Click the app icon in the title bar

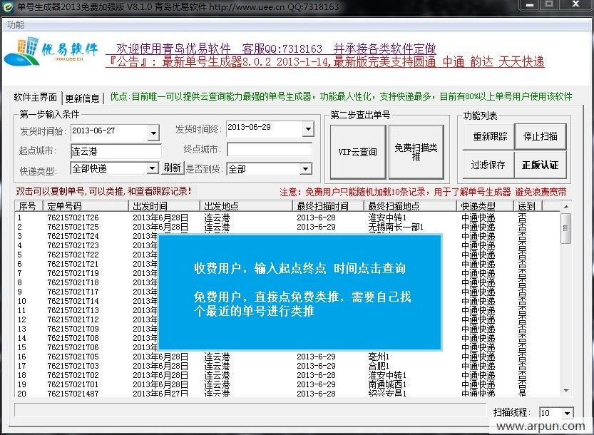tap(8, 6)
